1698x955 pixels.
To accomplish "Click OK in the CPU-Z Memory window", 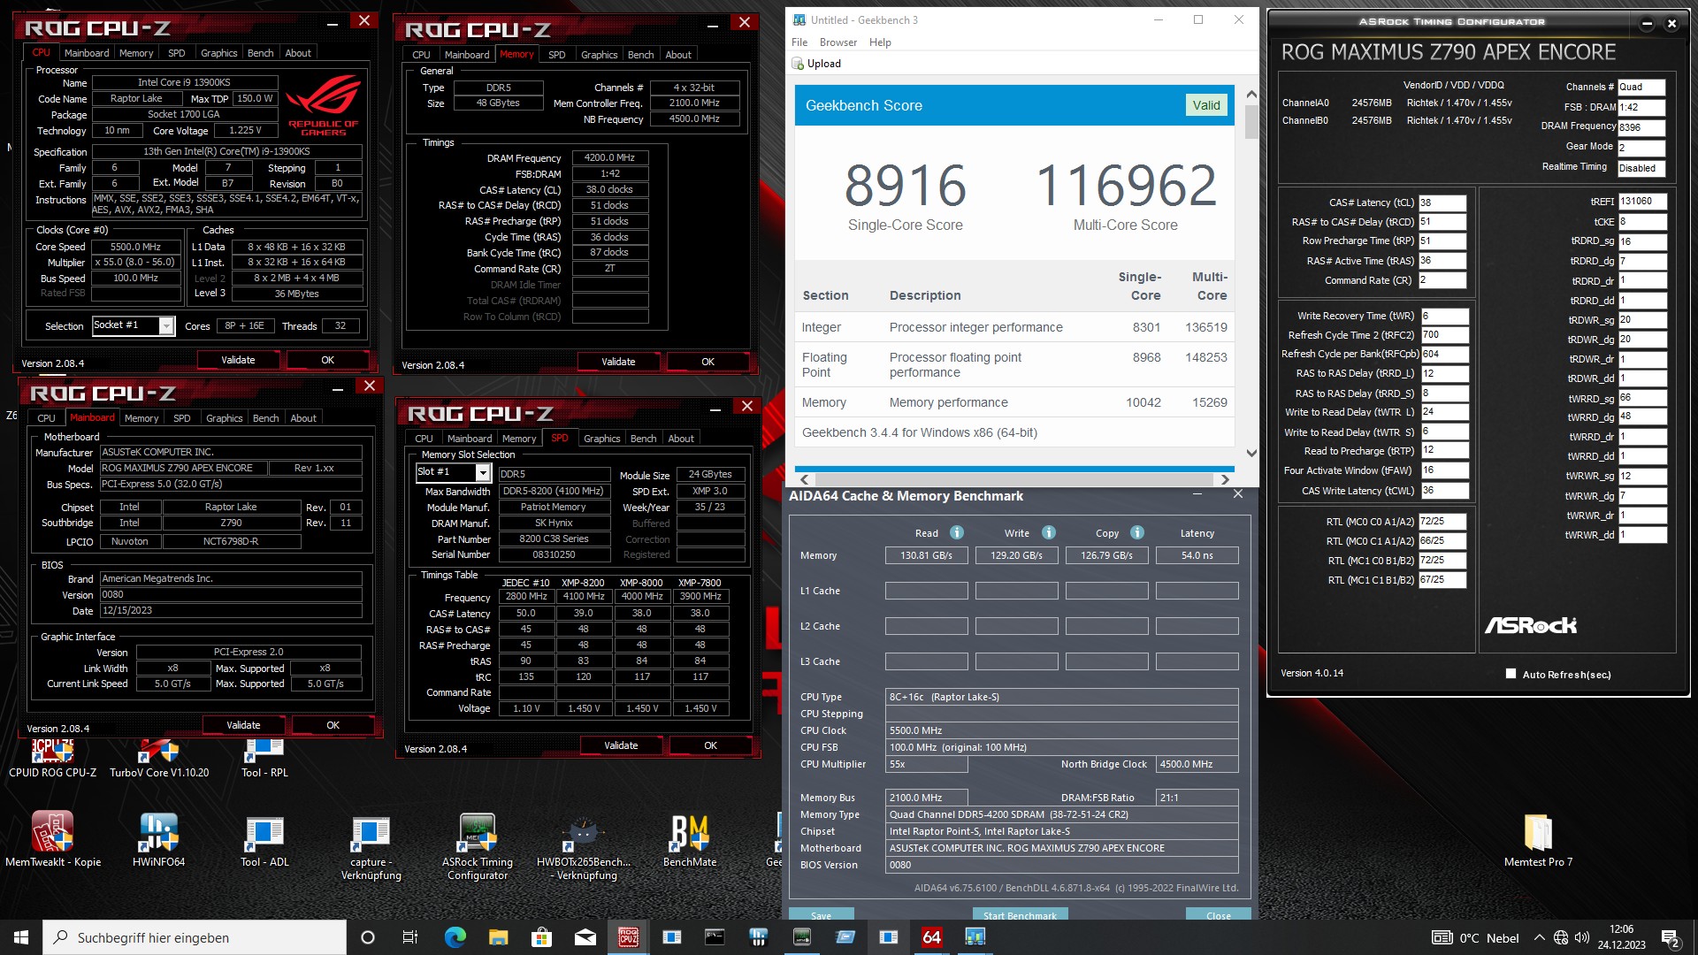I will 707,362.
